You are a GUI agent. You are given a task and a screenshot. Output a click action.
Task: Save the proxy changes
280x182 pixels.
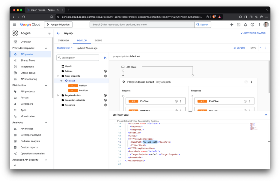point(253,48)
